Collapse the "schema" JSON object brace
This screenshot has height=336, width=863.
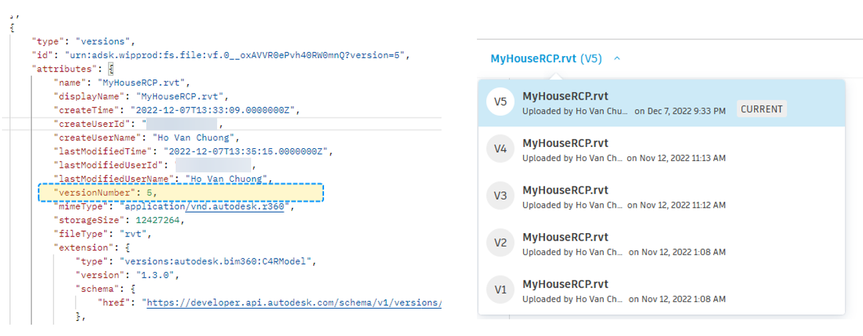click(133, 289)
